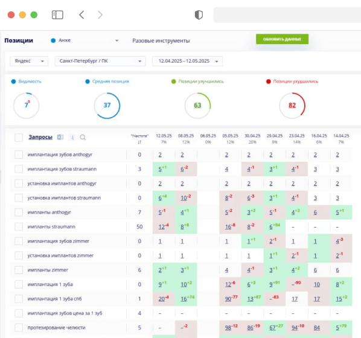Image resolution: width=361 pixels, height=338 pixels.
Task: Open the Яндекс search engine dropdown
Action: point(29,61)
